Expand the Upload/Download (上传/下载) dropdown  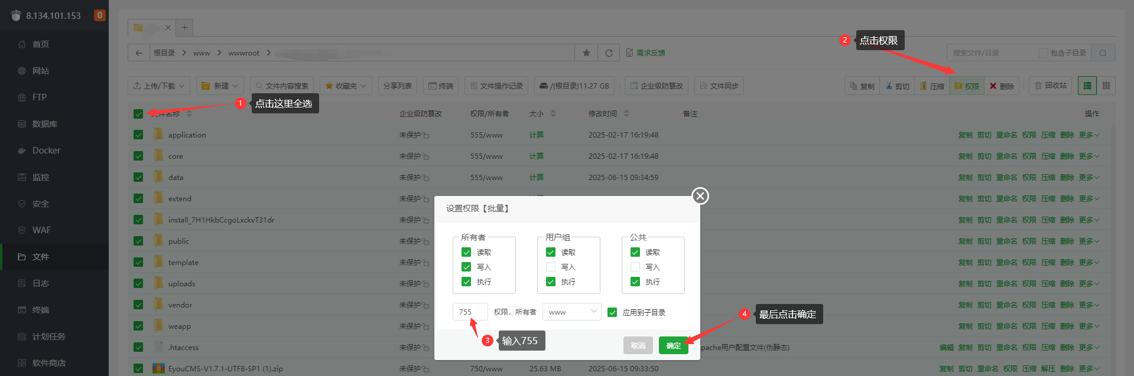point(159,86)
